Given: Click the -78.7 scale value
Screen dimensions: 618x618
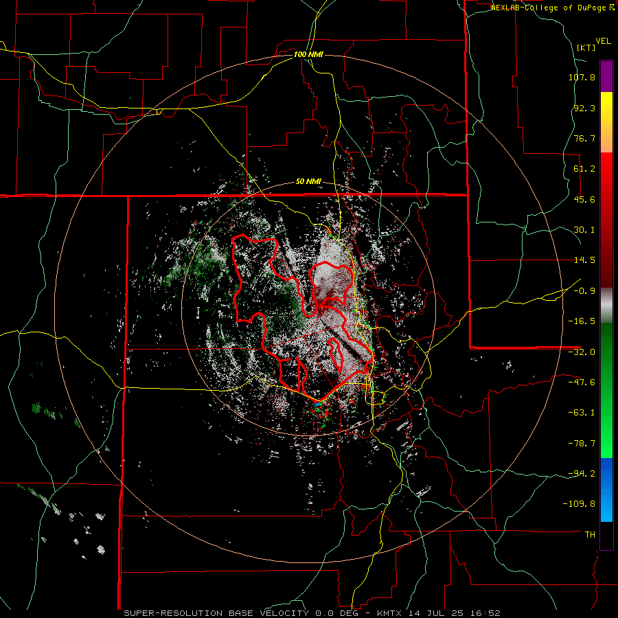Looking at the screenshot, I should [582, 444].
